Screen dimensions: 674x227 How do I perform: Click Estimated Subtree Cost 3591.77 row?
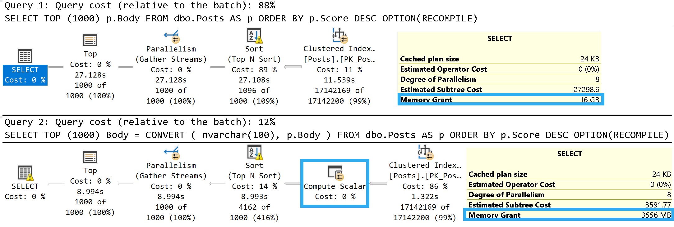click(x=570, y=205)
